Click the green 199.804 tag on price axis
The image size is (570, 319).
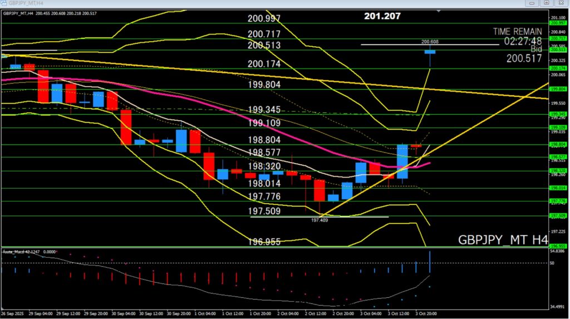[558, 89]
